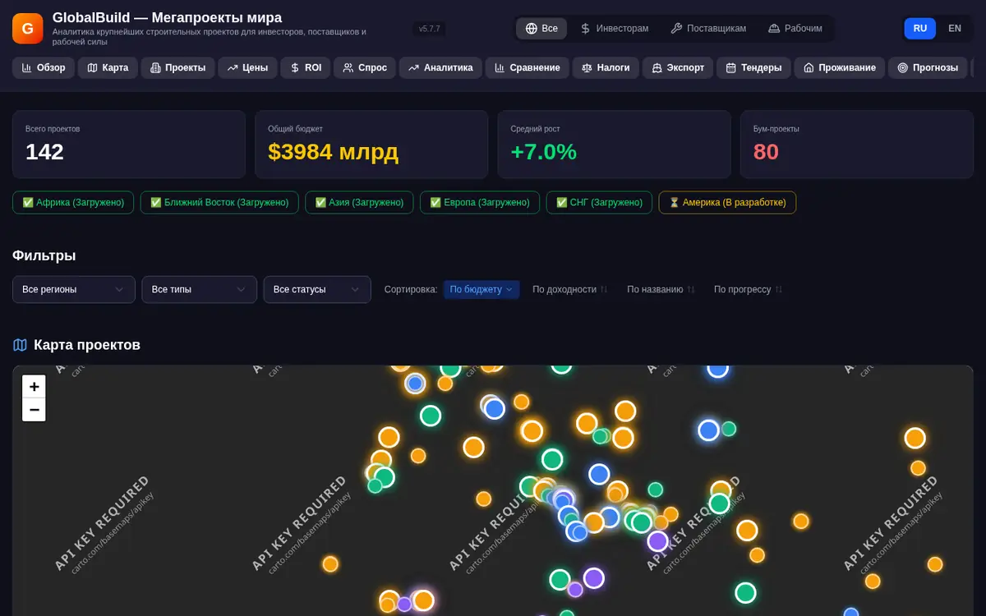Screen dimensions: 986x616
Task: Open the Тендеры tab
Action: [x=753, y=67]
